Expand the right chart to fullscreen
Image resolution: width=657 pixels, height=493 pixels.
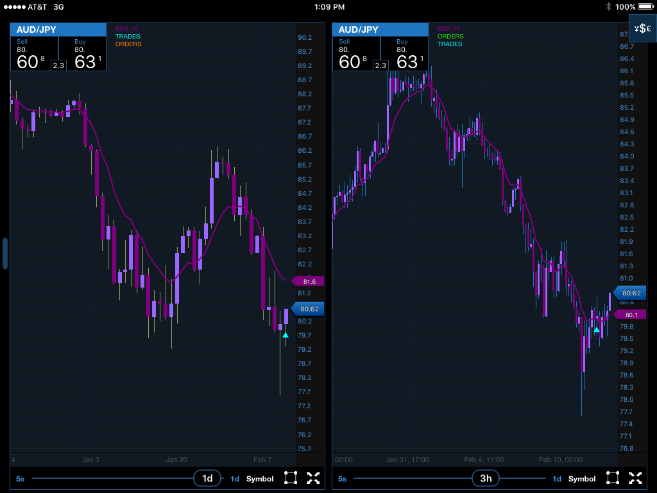[x=635, y=478]
